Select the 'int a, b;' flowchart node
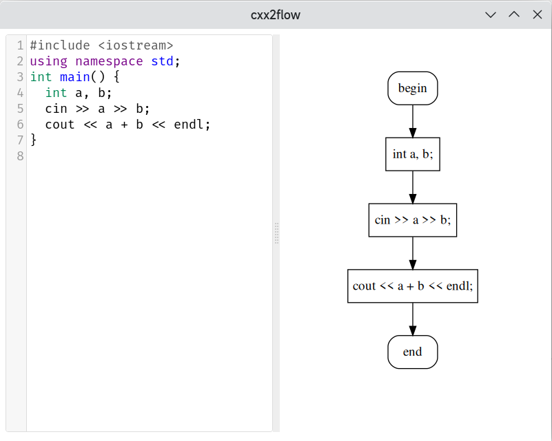 point(413,154)
